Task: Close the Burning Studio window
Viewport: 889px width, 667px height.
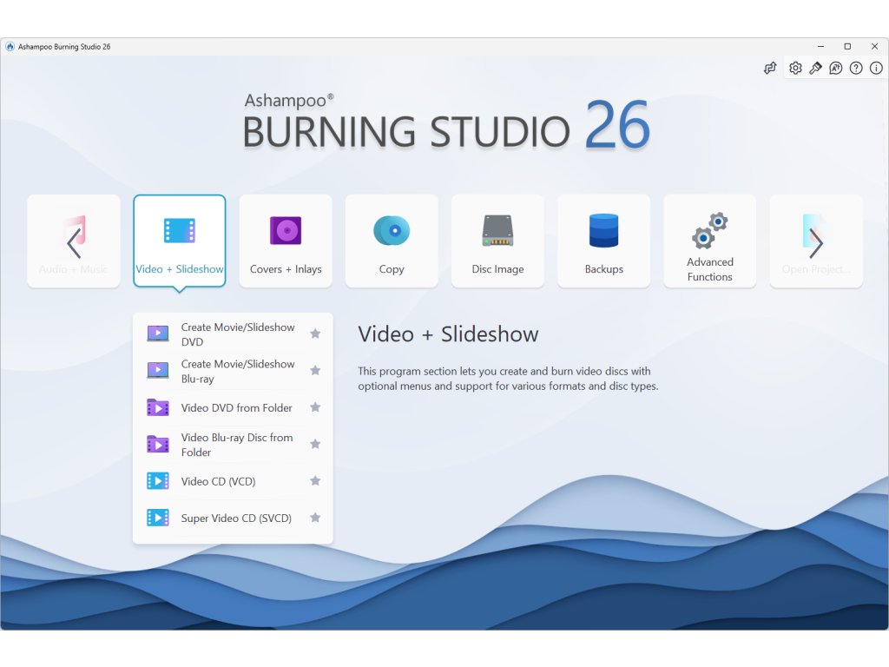Action: tap(874, 47)
